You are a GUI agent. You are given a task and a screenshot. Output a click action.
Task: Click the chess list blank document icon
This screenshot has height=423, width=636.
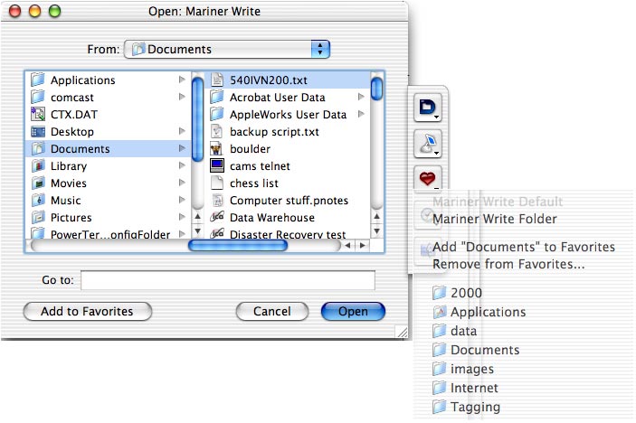(217, 183)
